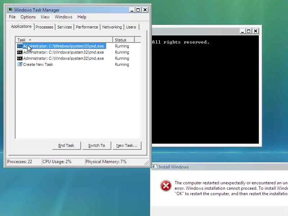Screen dimensions: 288x216
Task: Click the installation error message text
Action: pyautogui.click(x=231, y=188)
